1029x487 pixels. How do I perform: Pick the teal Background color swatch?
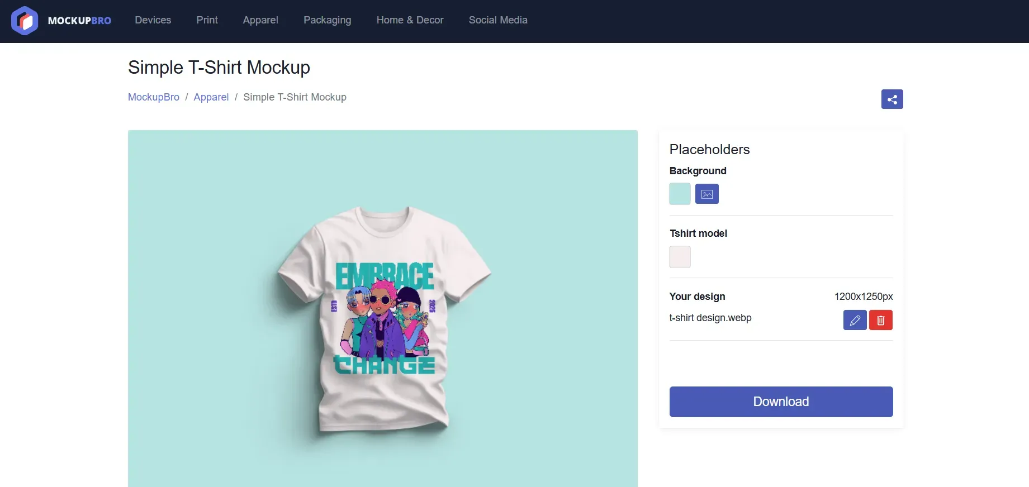(680, 194)
